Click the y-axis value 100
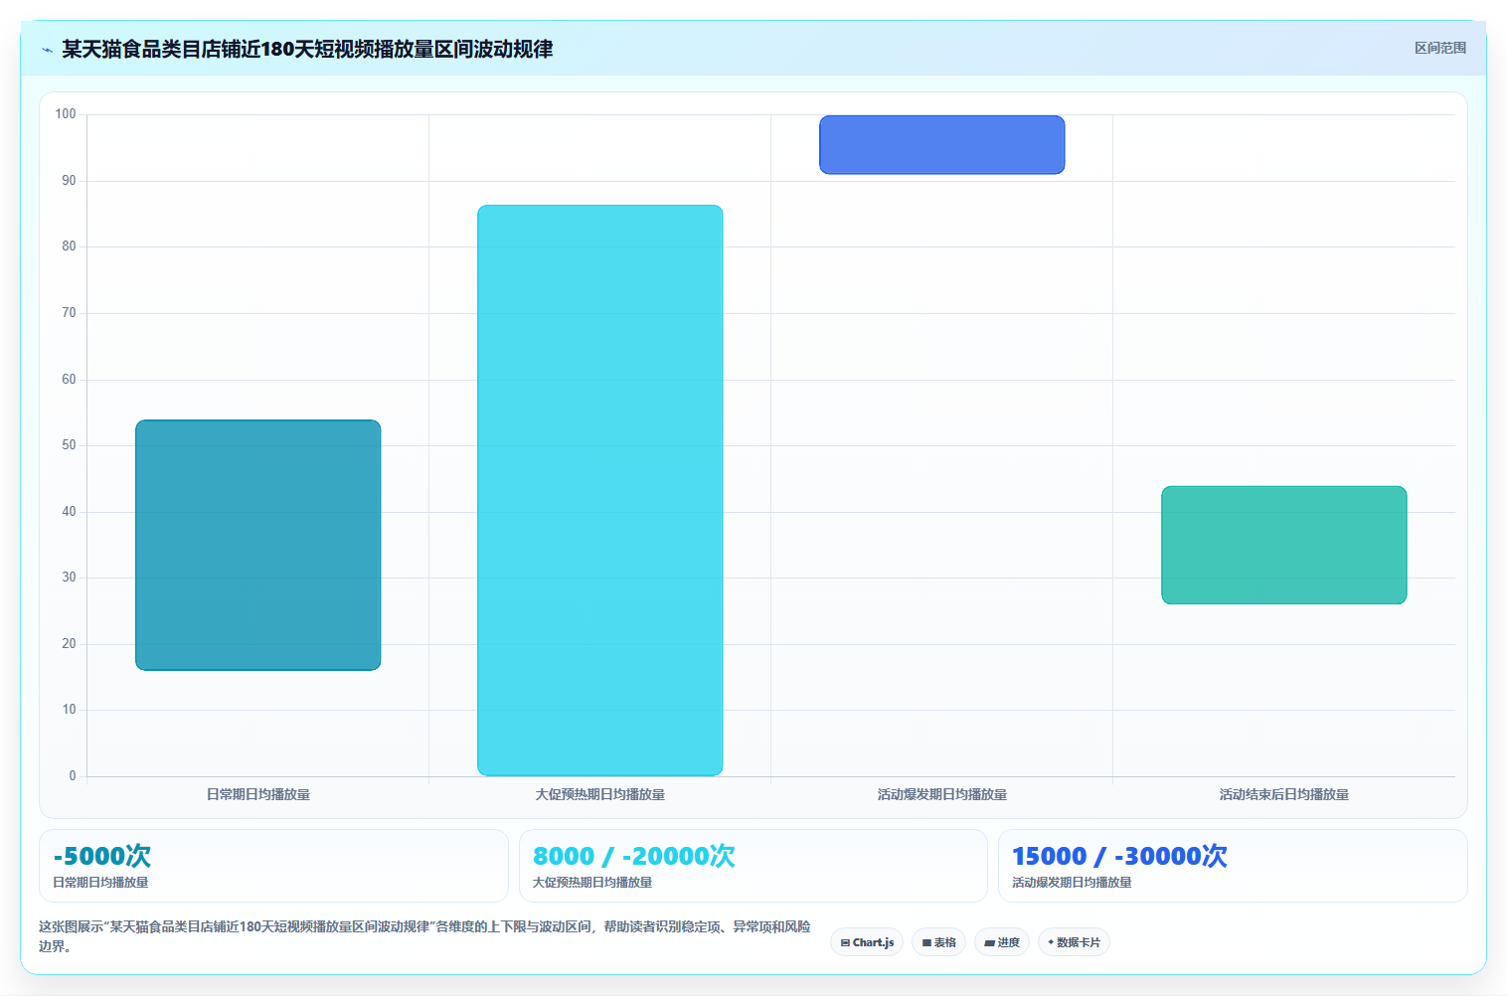The image size is (1507, 996). coord(66,114)
